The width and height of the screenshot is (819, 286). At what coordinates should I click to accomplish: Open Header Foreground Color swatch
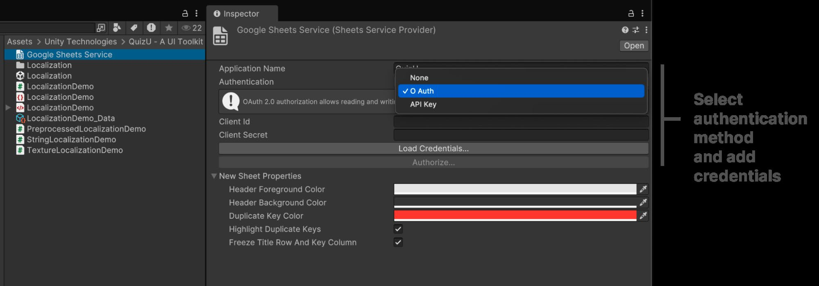tap(515, 189)
